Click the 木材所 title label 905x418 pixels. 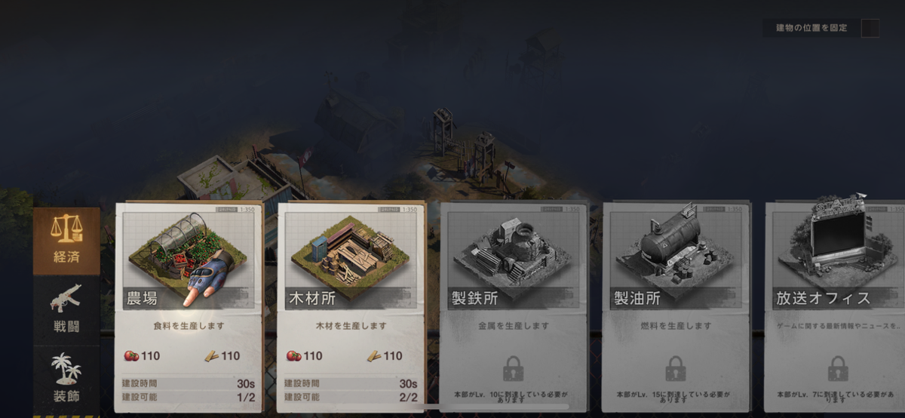313,298
